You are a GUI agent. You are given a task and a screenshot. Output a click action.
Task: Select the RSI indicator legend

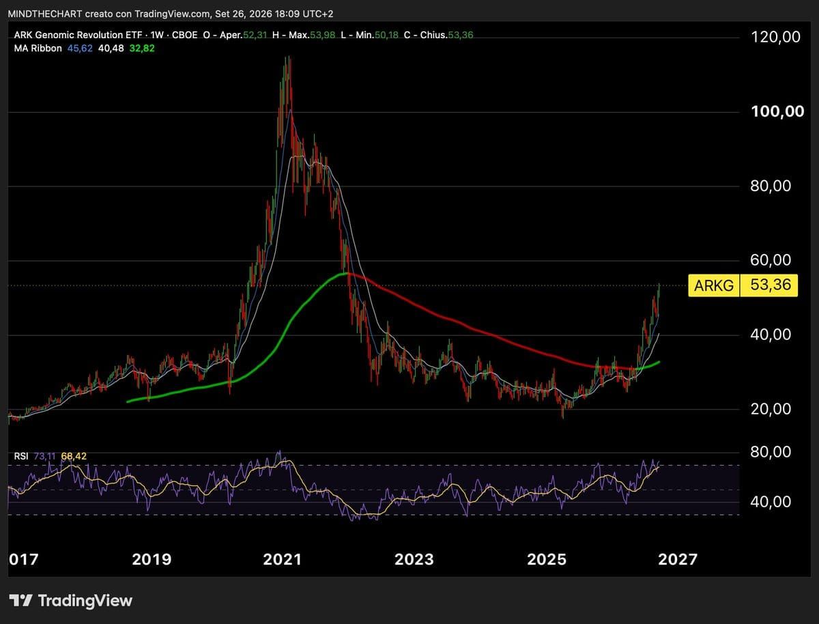(21, 456)
